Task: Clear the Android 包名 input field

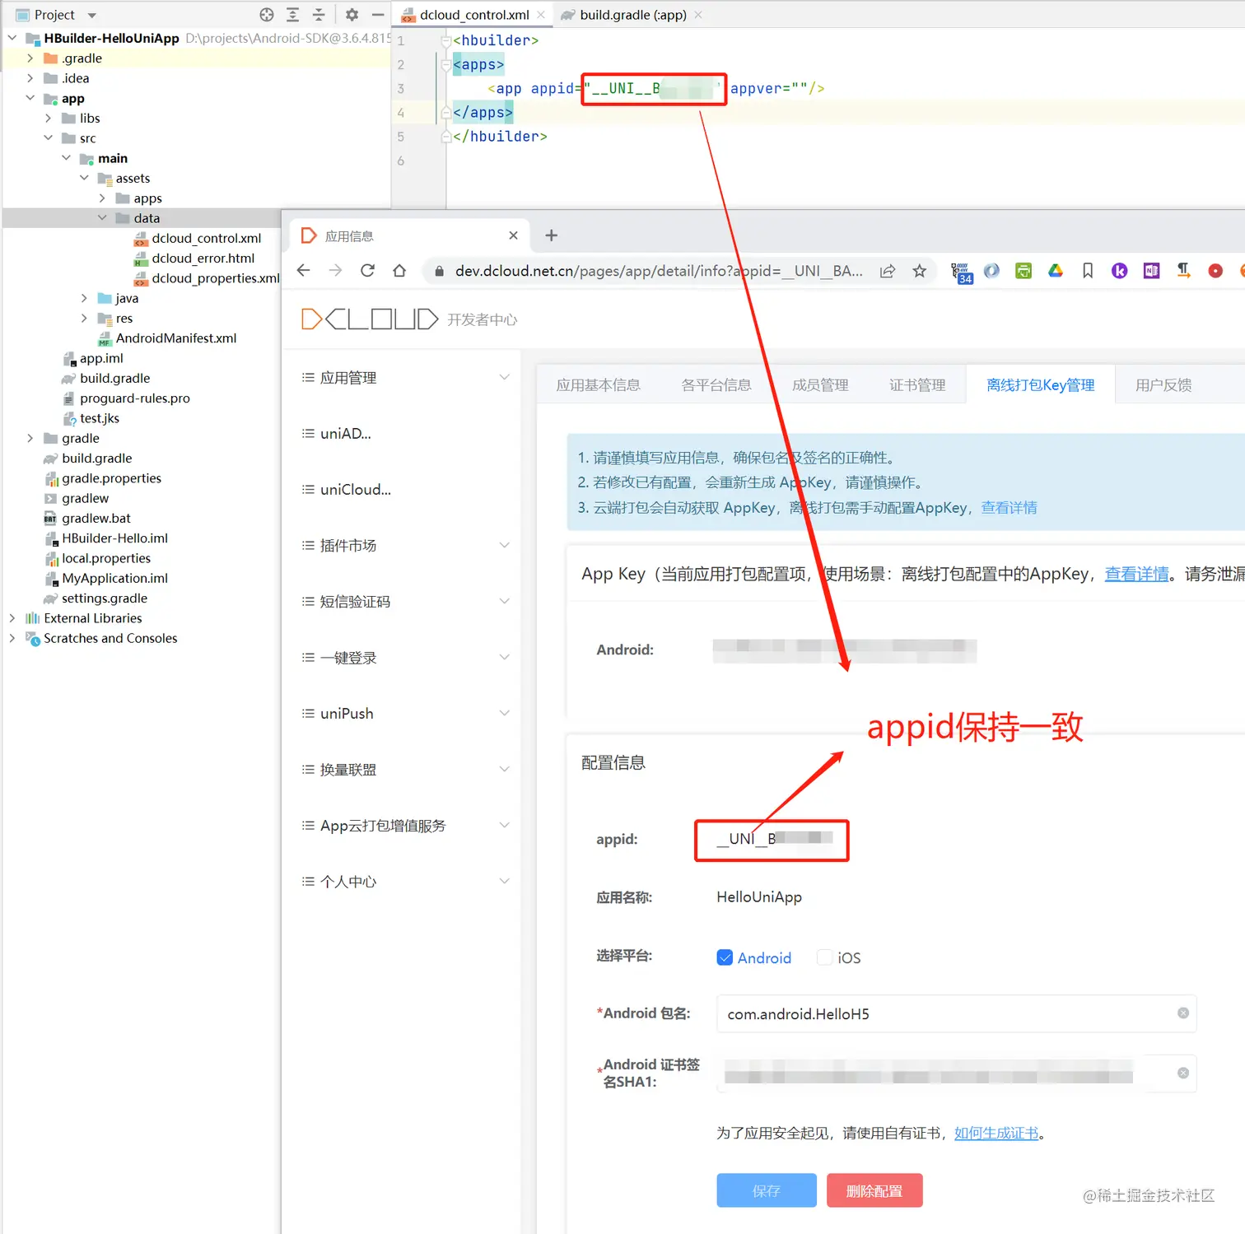Action: click(1183, 1013)
